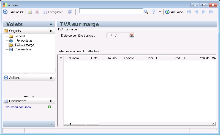Click the new record star icon

point(30,12)
